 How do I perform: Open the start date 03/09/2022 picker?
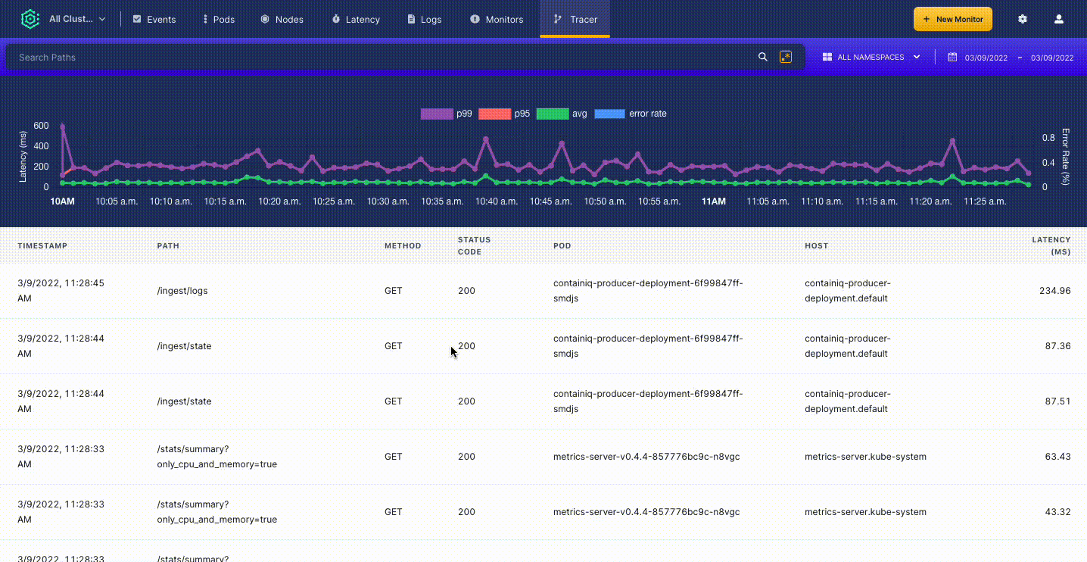click(x=986, y=58)
